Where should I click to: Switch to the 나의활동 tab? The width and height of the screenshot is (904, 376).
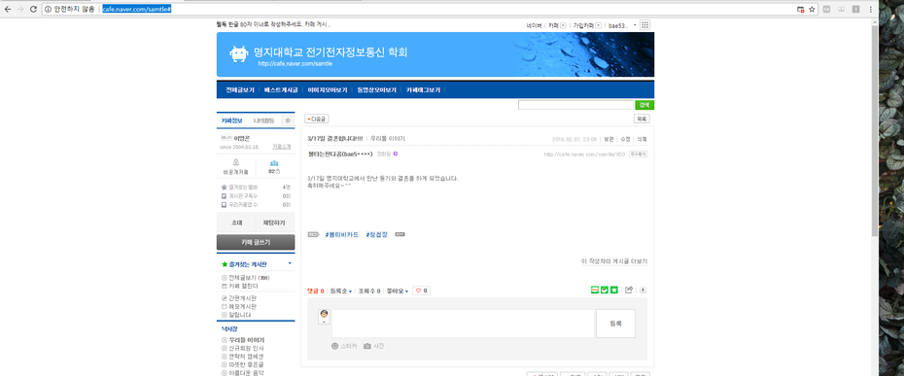(263, 120)
